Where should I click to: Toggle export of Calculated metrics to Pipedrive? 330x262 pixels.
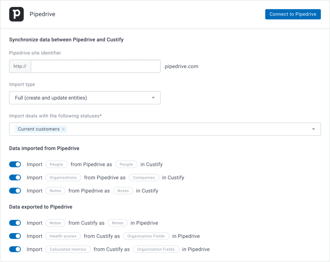(x=15, y=249)
